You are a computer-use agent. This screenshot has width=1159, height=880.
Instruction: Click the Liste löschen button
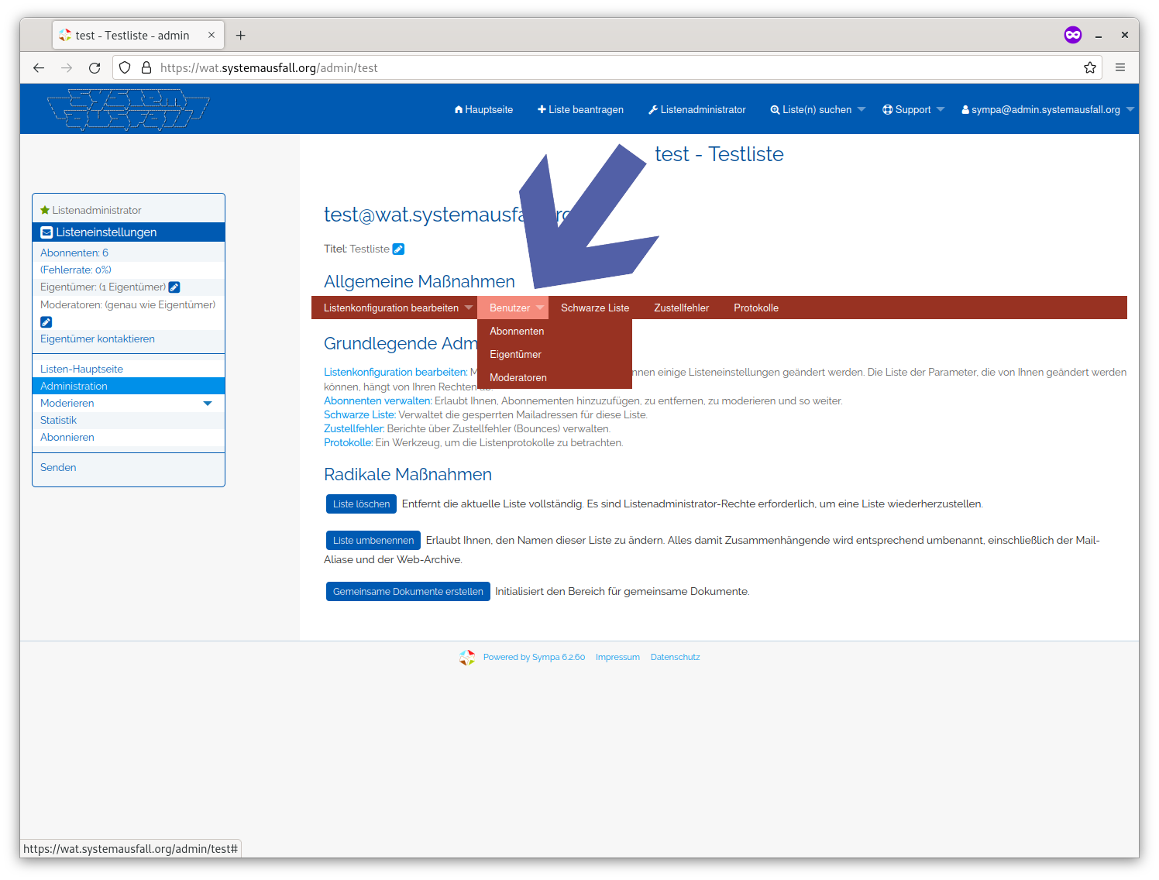pyautogui.click(x=361, y=504)
